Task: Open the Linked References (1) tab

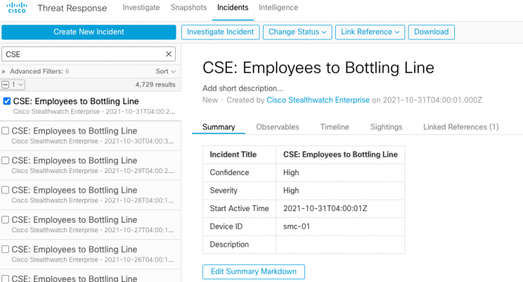Action: 461,127
